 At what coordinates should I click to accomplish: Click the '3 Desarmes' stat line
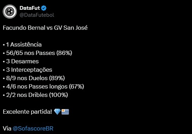[21, 61]
